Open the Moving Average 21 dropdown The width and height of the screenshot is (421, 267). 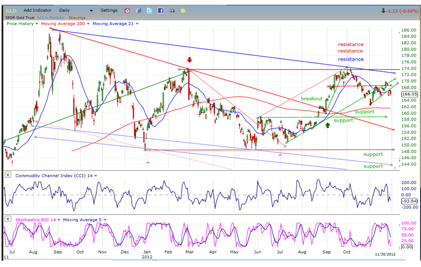(x=137, y=24)
